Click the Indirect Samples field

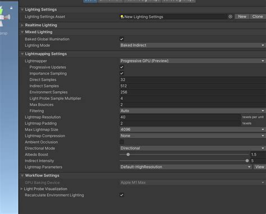point(192,86)
